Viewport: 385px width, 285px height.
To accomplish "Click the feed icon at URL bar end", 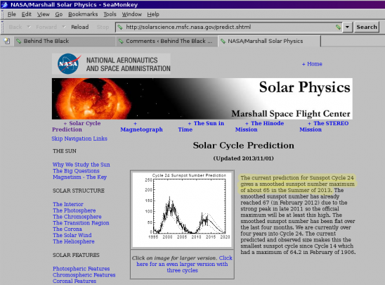I will (x=338, y=27).
